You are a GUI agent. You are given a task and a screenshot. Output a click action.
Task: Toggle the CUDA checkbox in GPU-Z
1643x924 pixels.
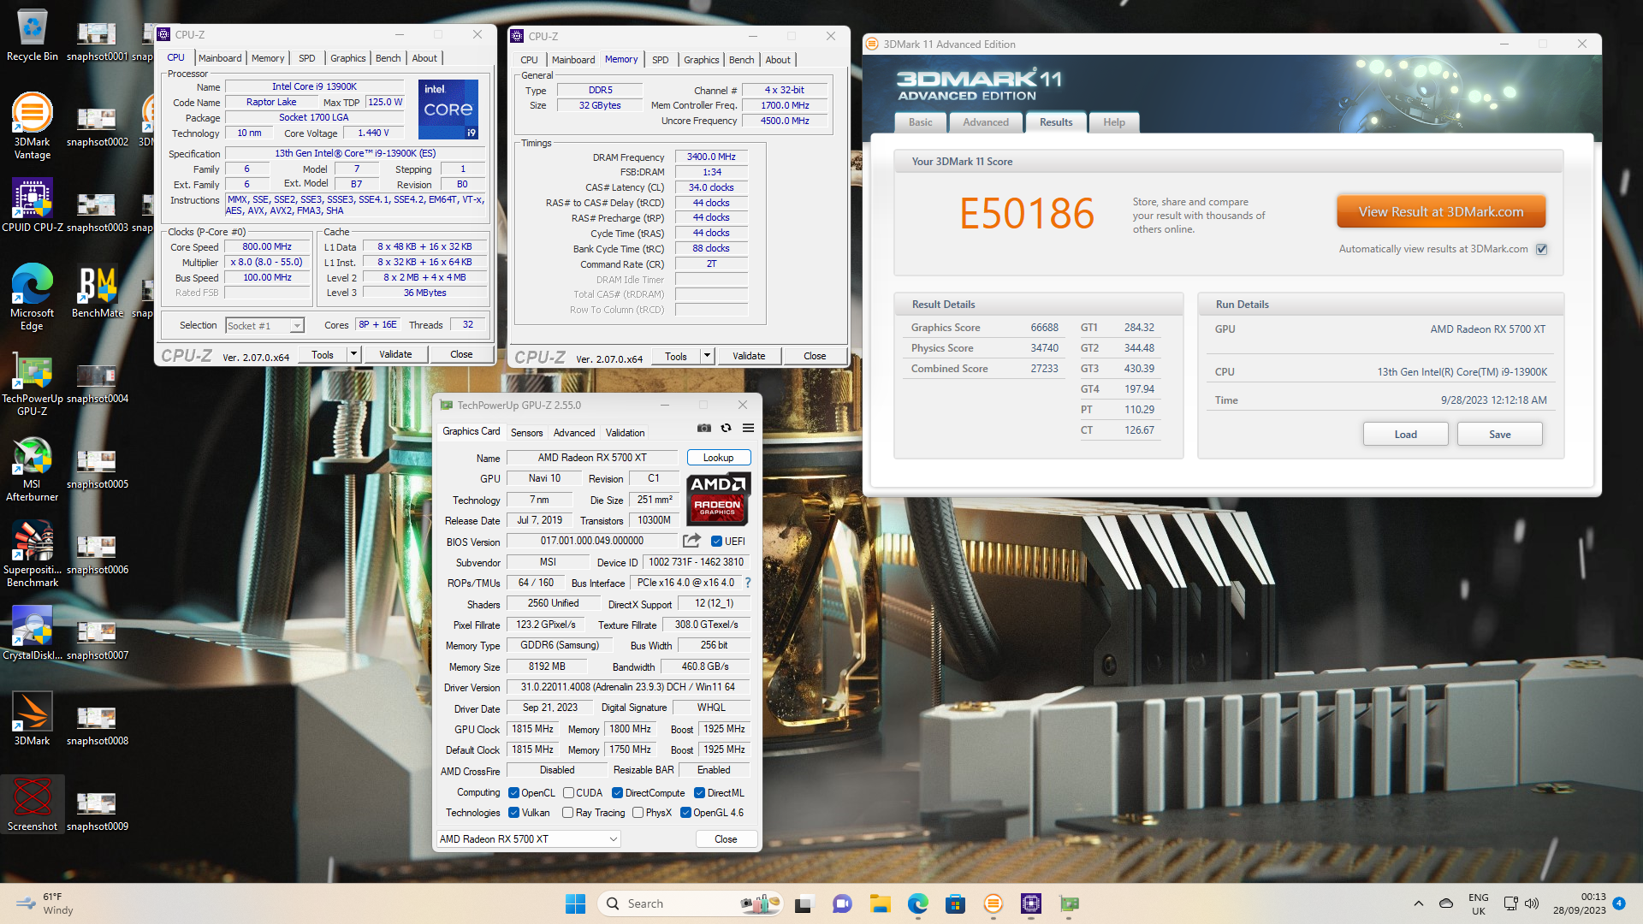pos(568,793)
